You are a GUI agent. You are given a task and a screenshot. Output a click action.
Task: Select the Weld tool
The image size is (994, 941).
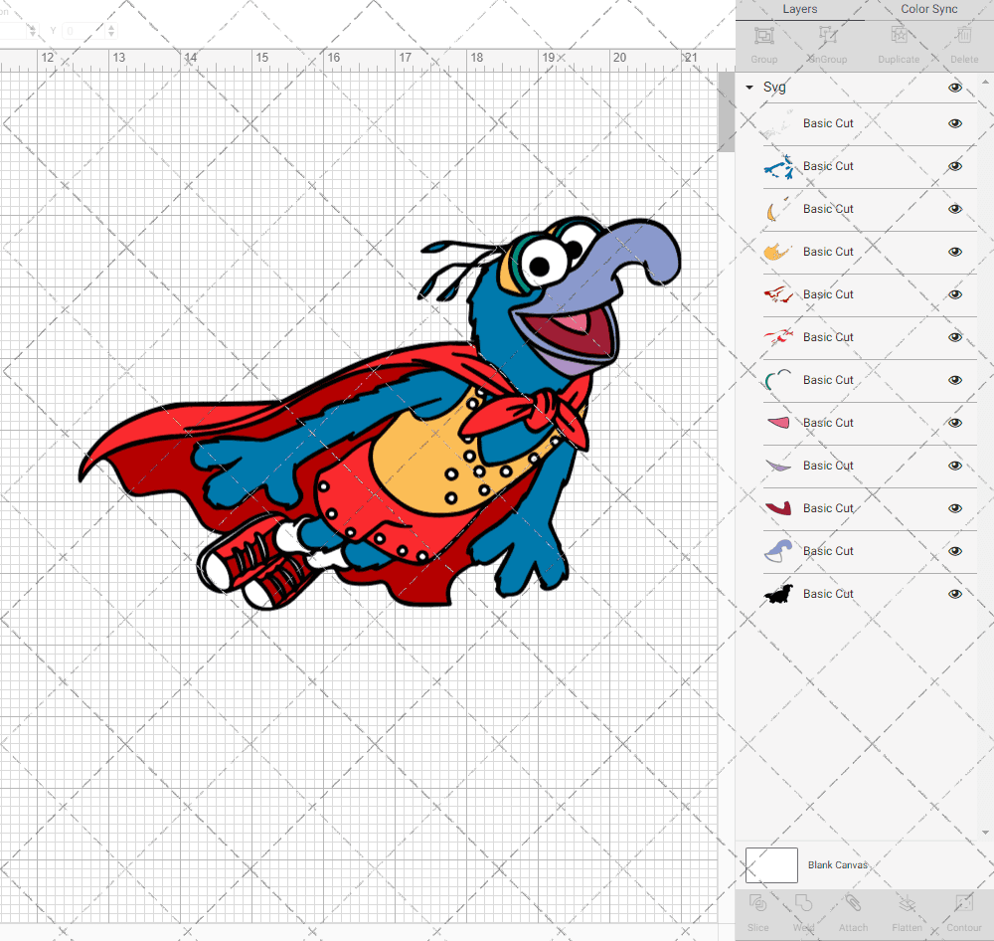point(803,902)
